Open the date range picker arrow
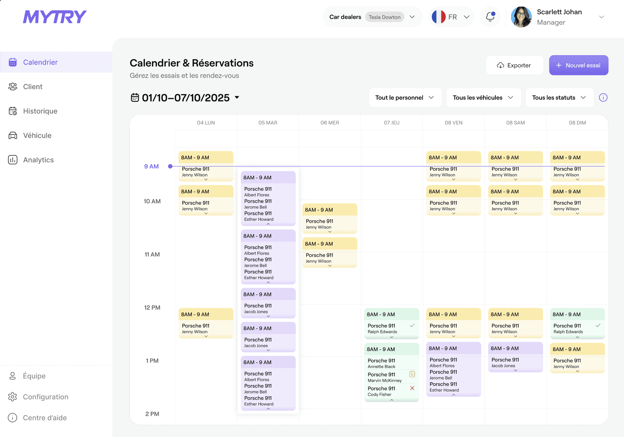The width and height of the screenshot is (624, 437). tap(237, 98)
